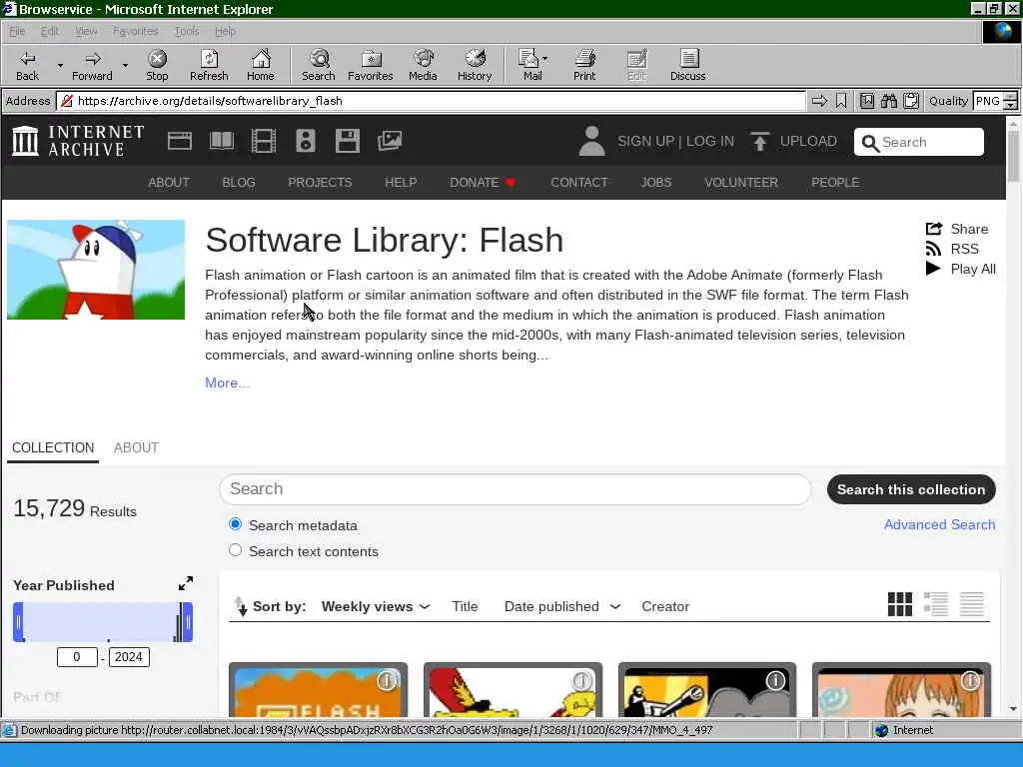Click the Back toolbar button
1023x767 pixels.
27,65
